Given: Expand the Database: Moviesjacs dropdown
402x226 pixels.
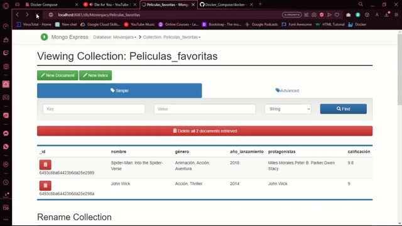Looking at the screenshot, I should pyautogui.click(x=114, y=37).
